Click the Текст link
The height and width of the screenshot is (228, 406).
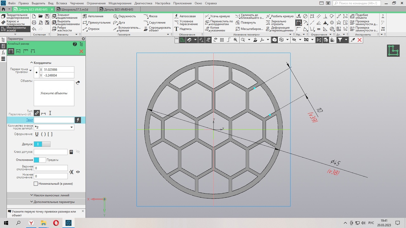[29, 120]
